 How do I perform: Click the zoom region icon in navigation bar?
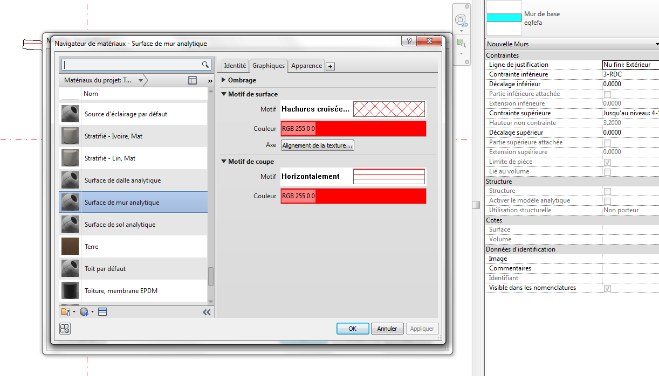click(x=461, y=43)
